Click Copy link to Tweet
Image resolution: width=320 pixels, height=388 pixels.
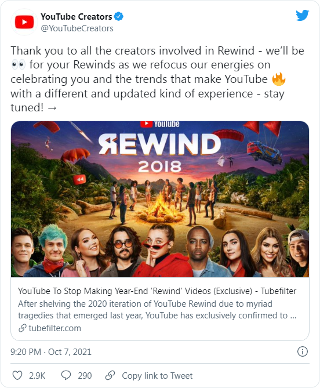[157, 376]
